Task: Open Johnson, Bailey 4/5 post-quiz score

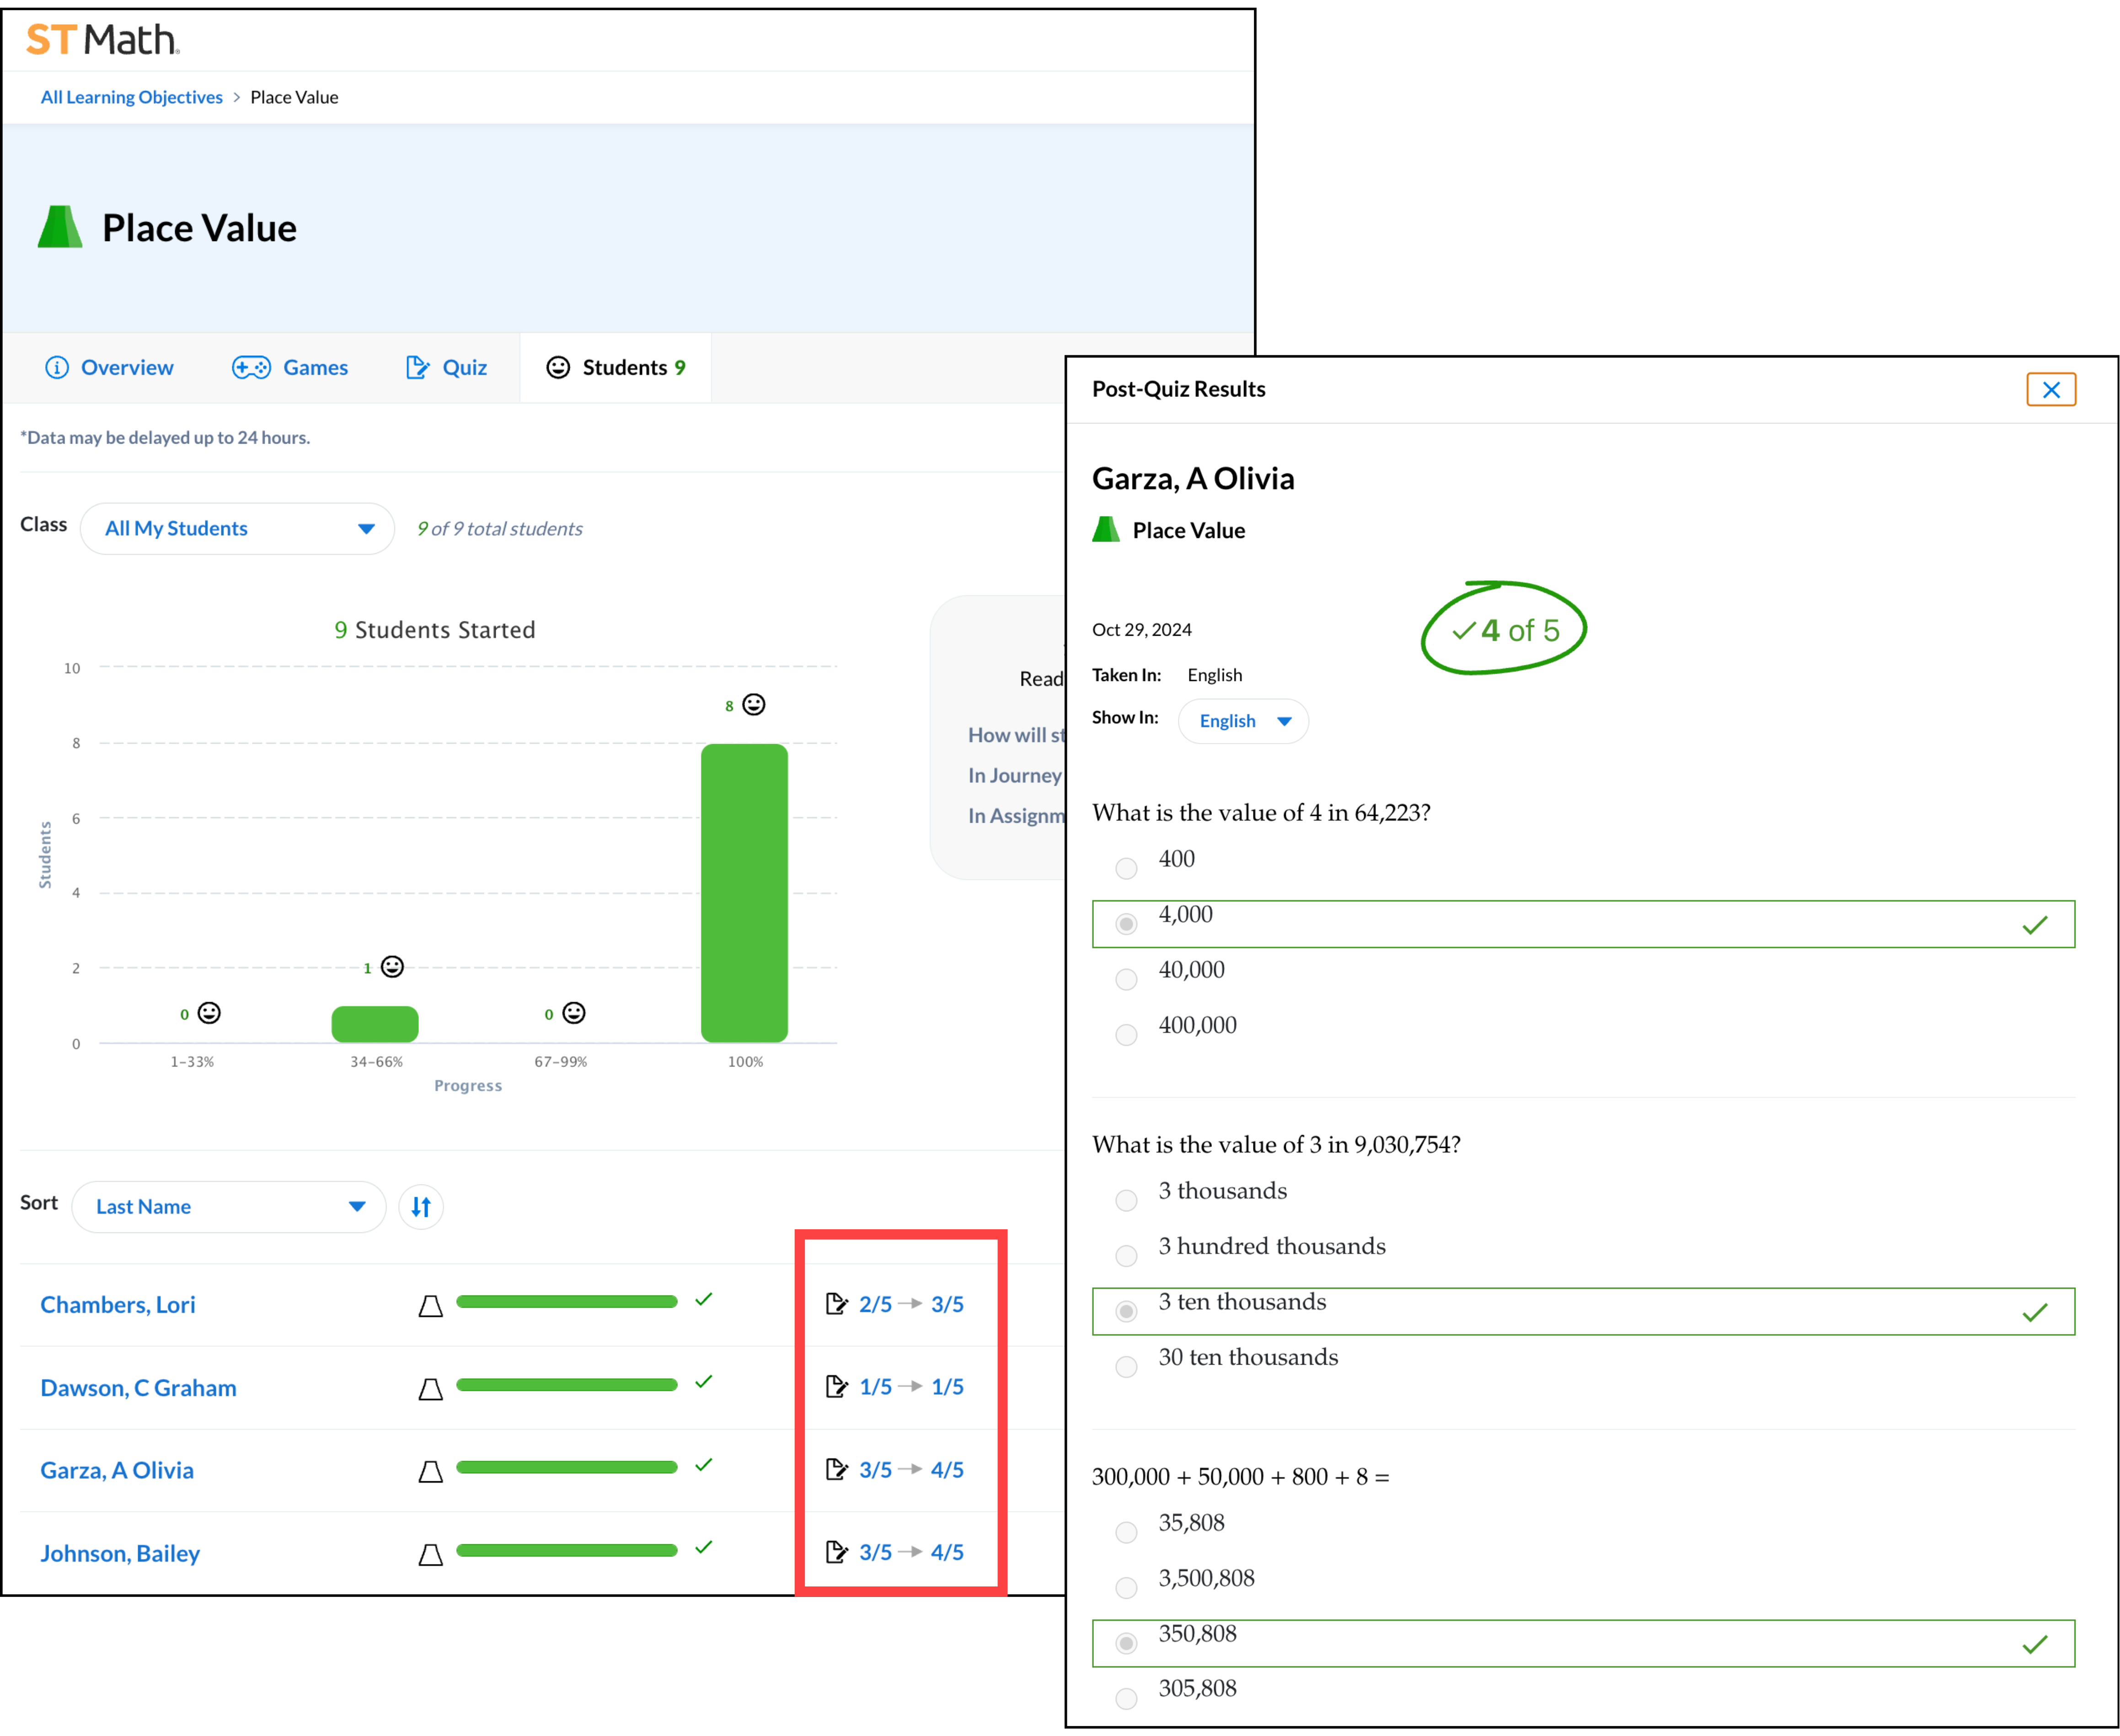Action: (947, 1552)
